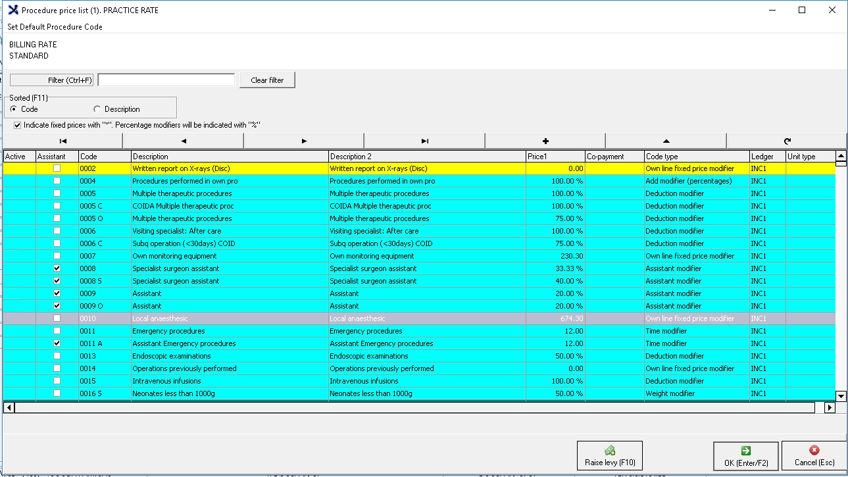Image resolution: width=848 pixels, height=477 pixels.
Task: Check Assistant box for code 0002
Action: [x=57, y=168]
